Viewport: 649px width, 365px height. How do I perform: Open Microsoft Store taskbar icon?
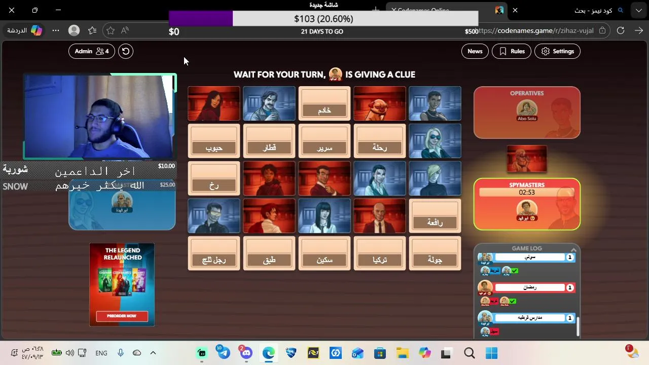click(380, 353)
